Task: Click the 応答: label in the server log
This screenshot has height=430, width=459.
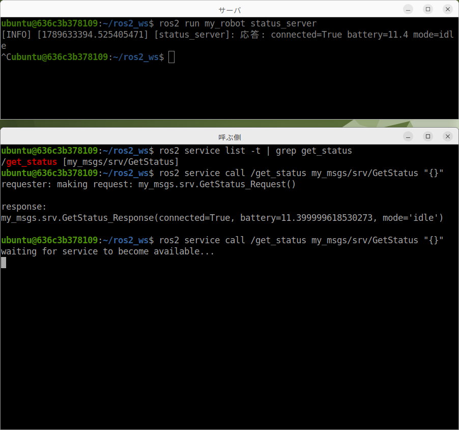Action: (x=252, y=35)
